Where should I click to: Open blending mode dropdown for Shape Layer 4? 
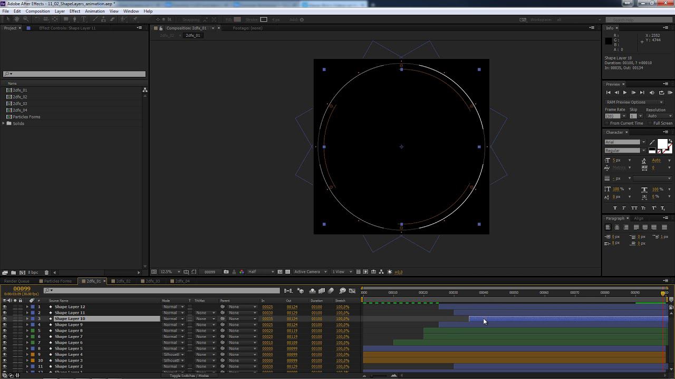[173, 355]
